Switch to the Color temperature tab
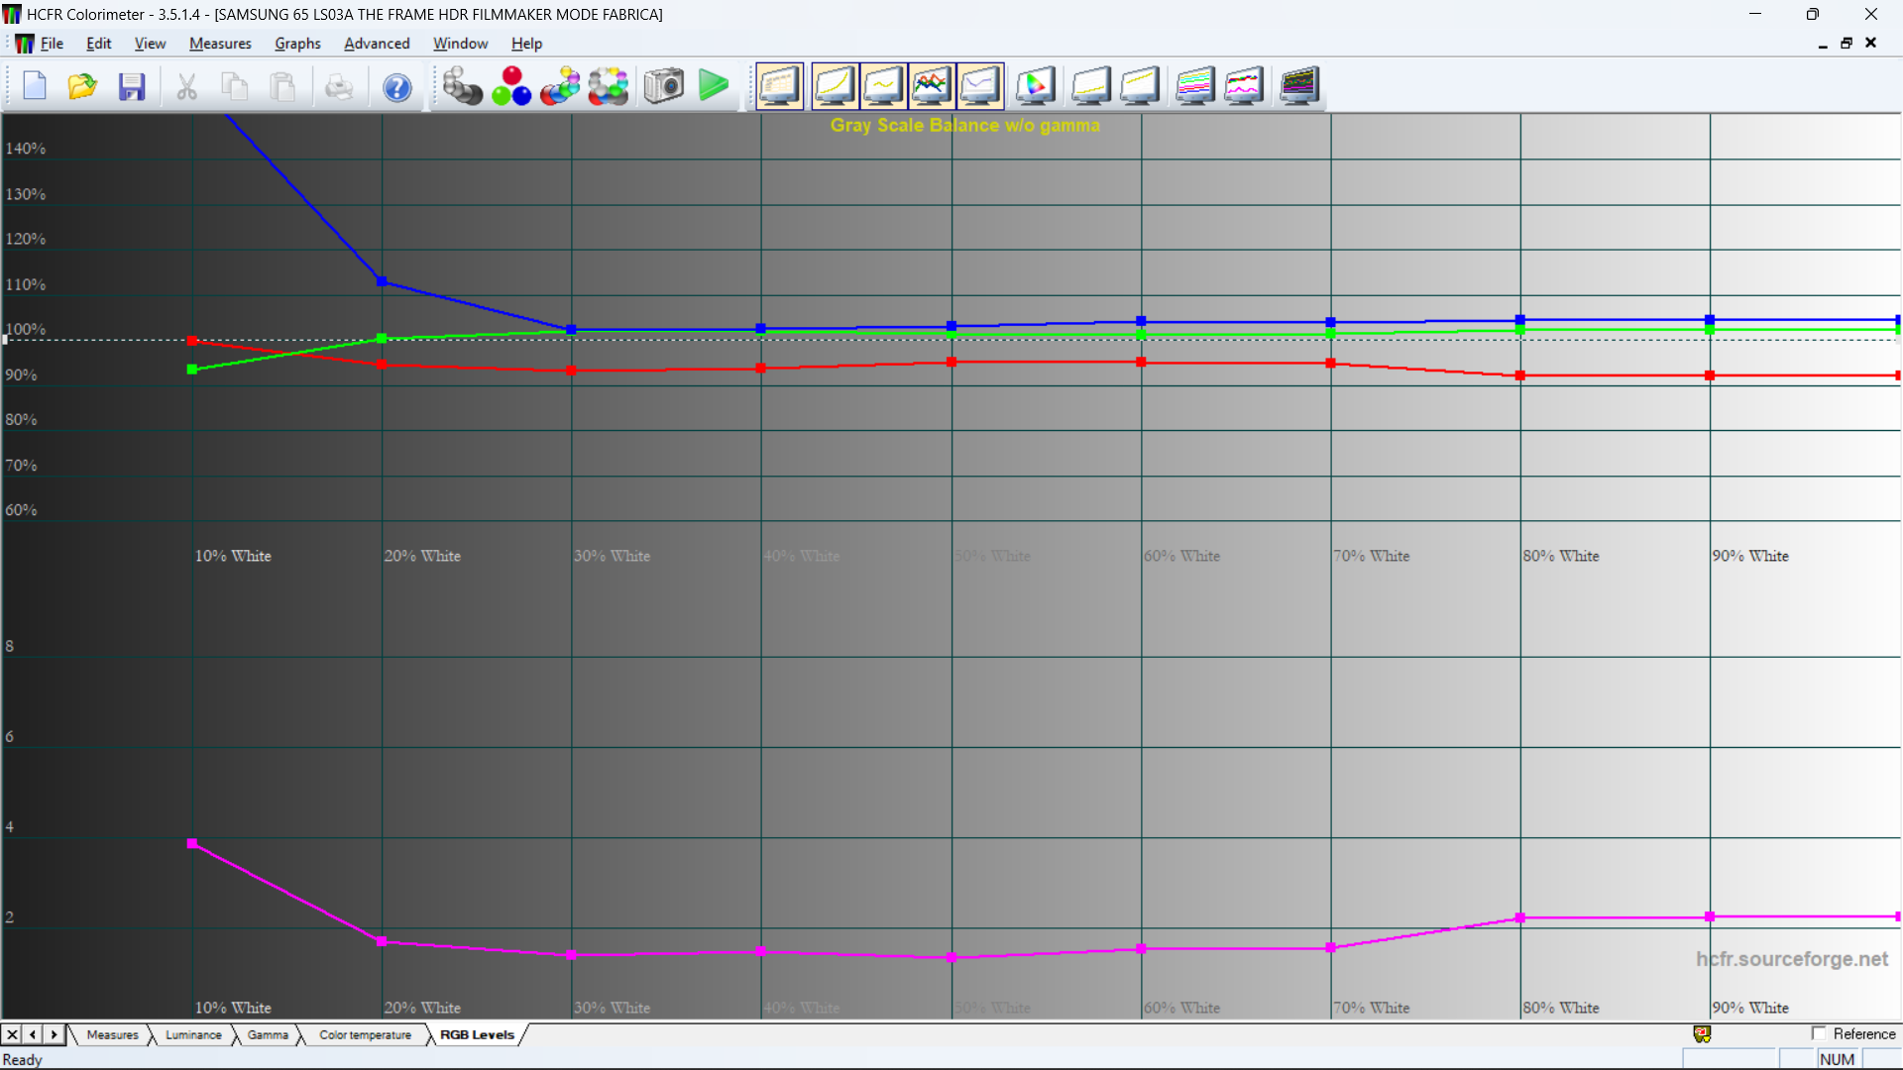Image resolution: width=1903 pixels, height=1070 pixels. [x=365, y=1034]
